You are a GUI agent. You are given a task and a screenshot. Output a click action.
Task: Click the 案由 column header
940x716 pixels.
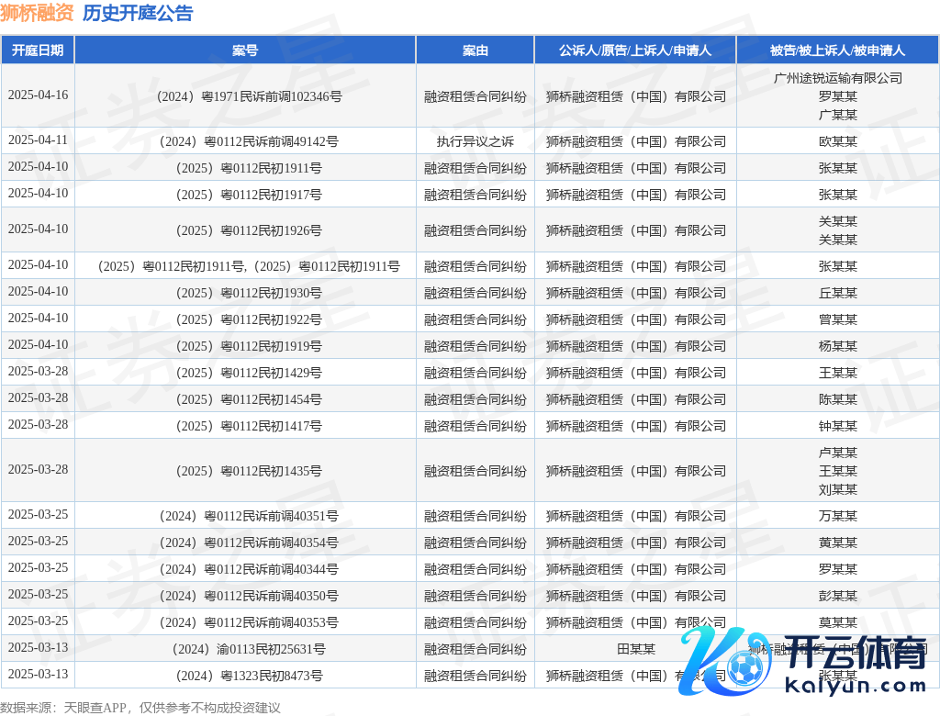click(476, 50)
